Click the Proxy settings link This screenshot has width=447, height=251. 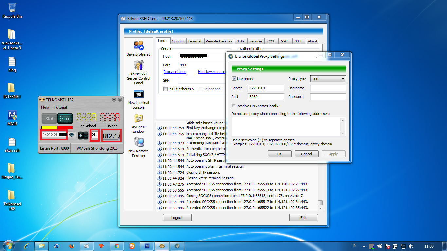(x=175, y=72)
